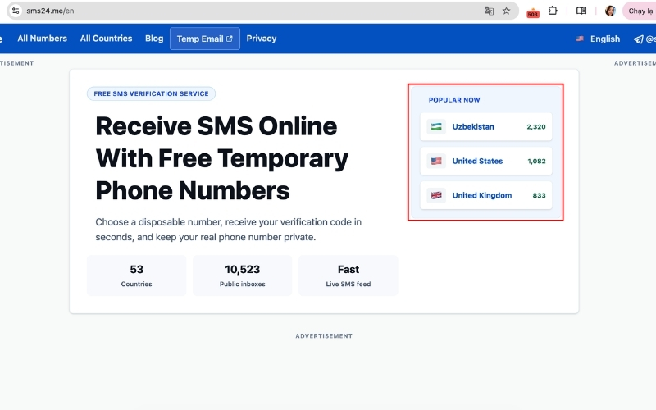Open the browser profile avatar
The image size is (656, 410).
[610, 11]
